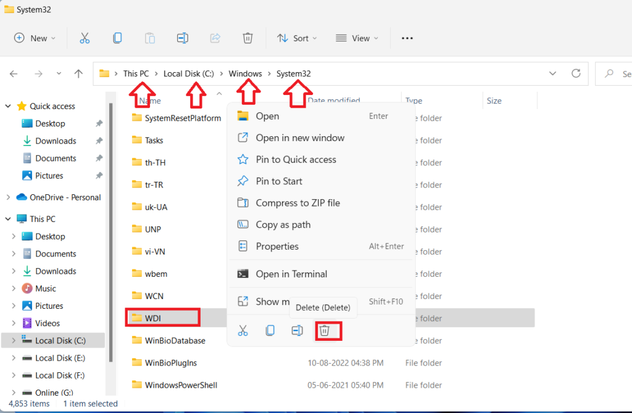
Task: Open the Sort dropdown menu
Action: coord(297,38)
